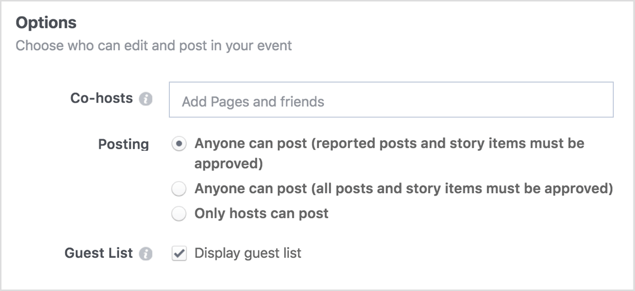The width and height of the screenshot is (635, 291).
Task: Focus the Co-hosts input field
Action: [391, 99]
